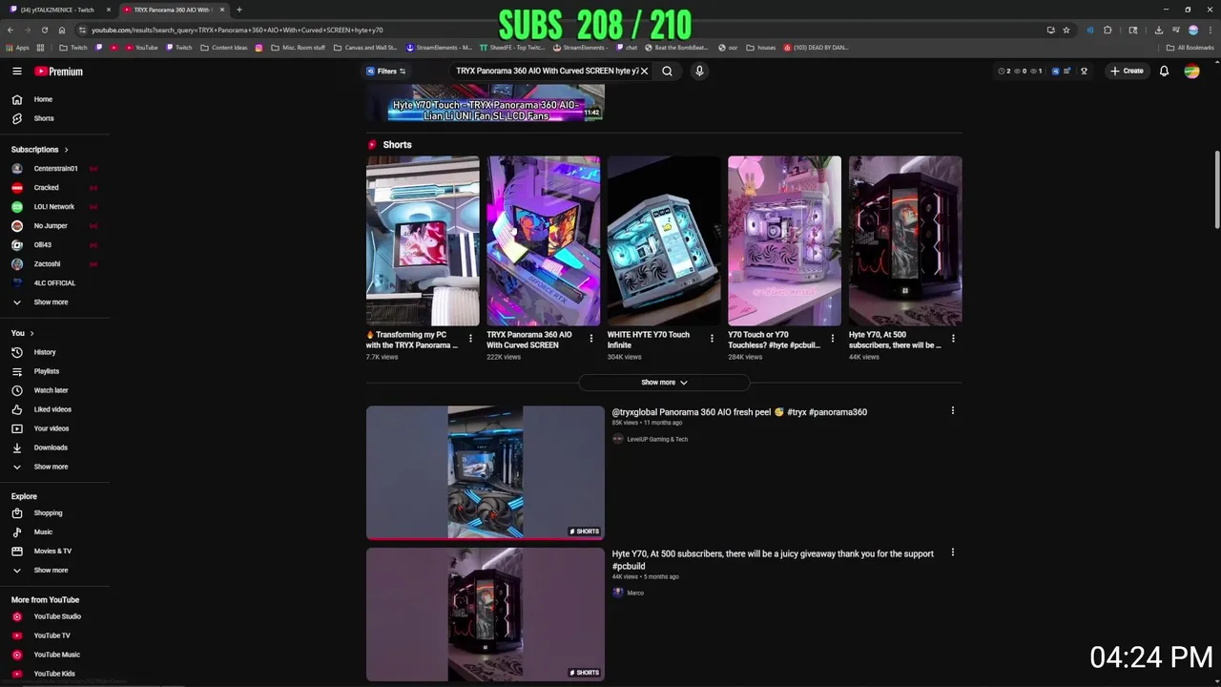The image size is (1221, 687).
Task: Expand the You section header
Action: tap(23, 333)
